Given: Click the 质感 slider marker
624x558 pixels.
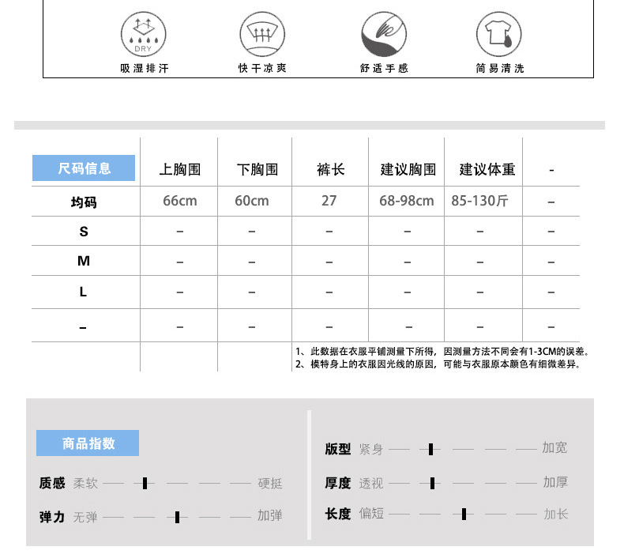Looking at the screenshot, I should pos(145,483).
